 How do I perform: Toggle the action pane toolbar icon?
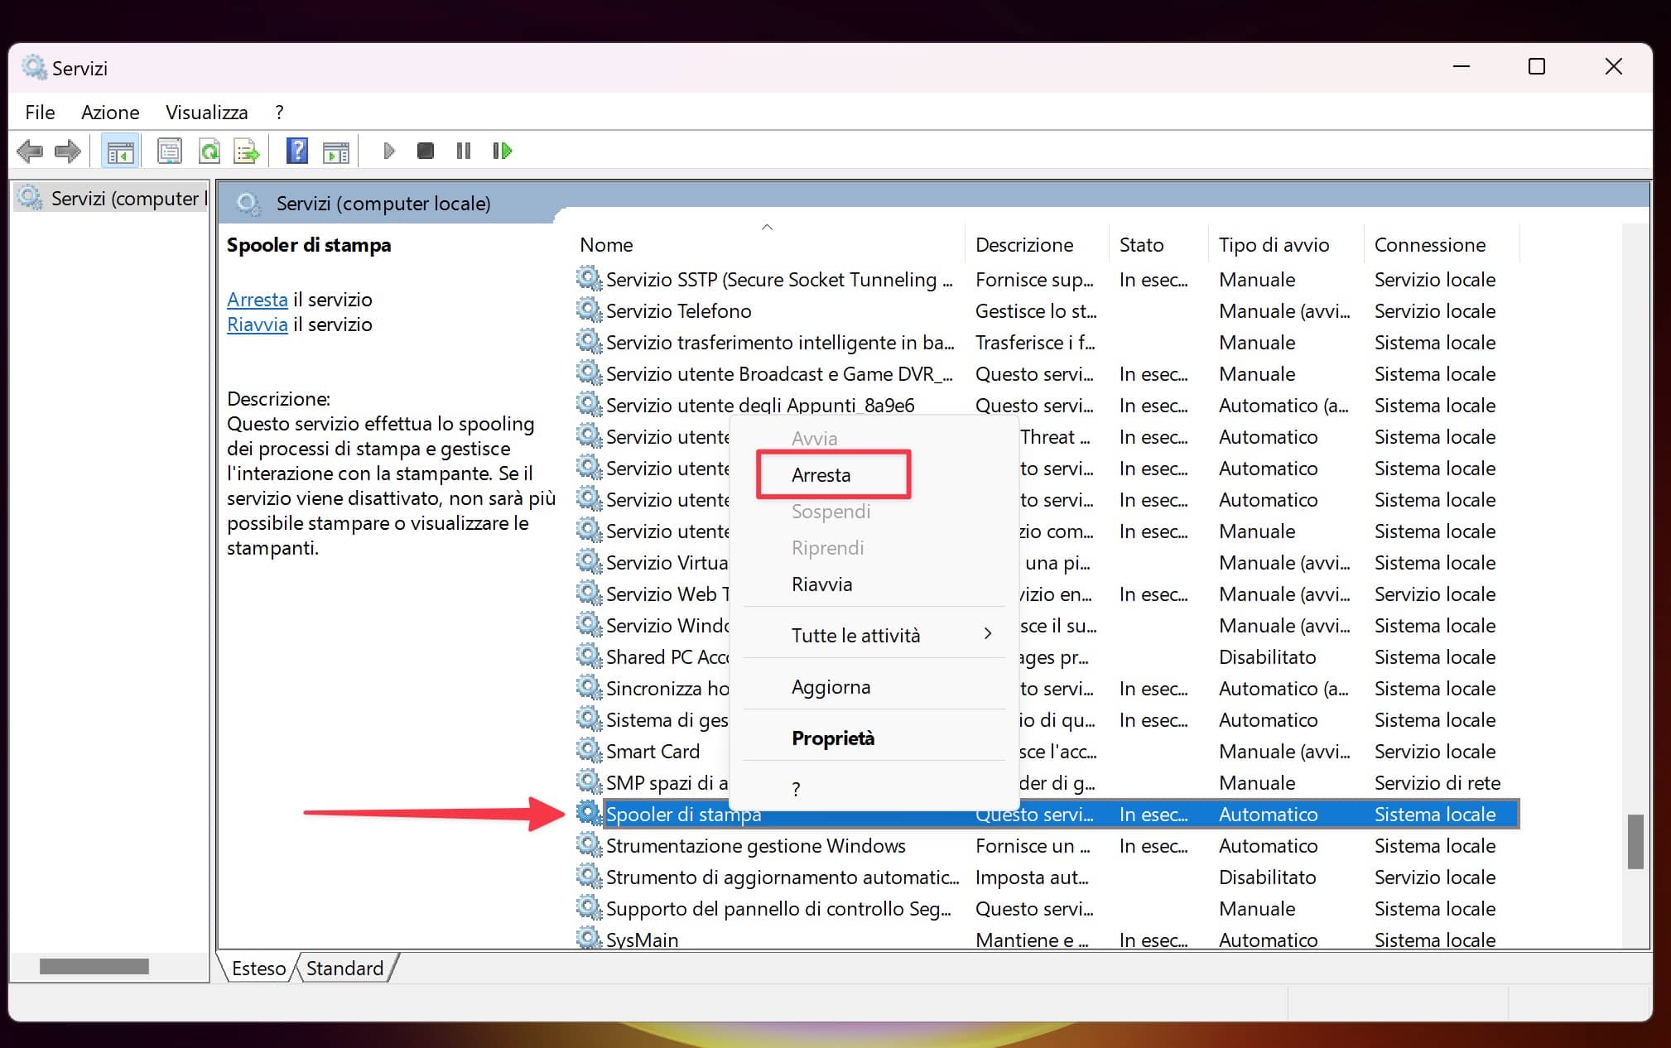point(335,151)
